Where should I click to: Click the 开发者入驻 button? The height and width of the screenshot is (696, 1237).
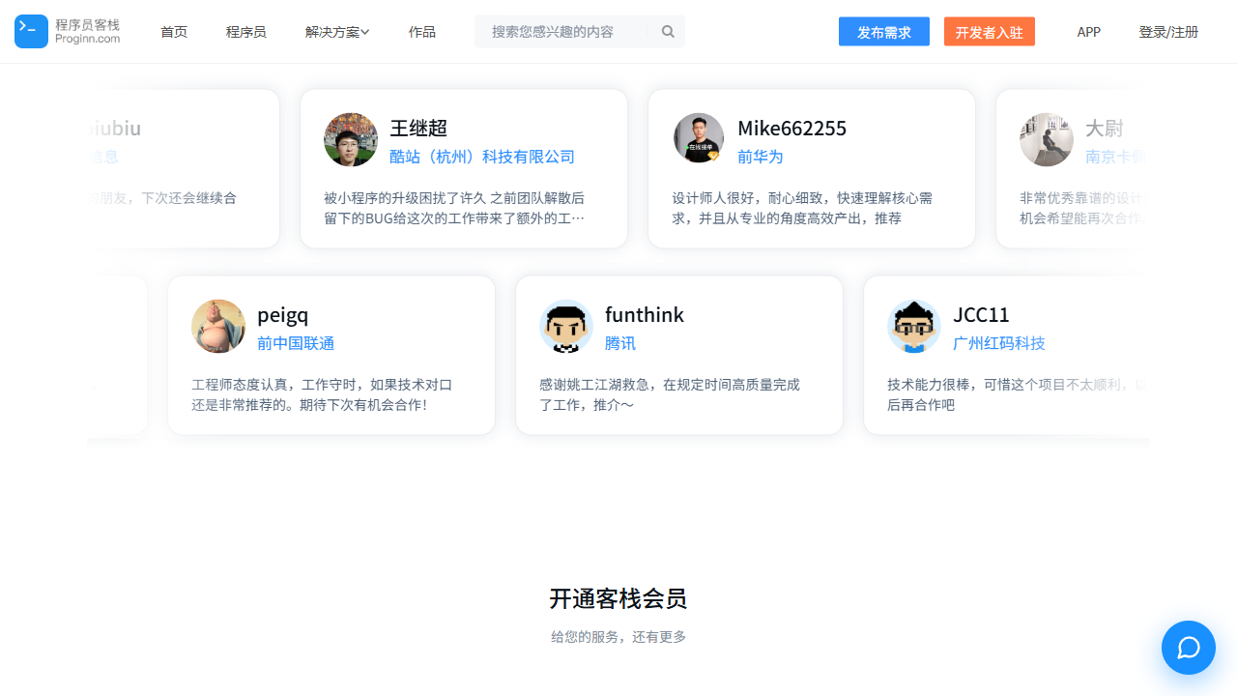click(x=990, y=32)
